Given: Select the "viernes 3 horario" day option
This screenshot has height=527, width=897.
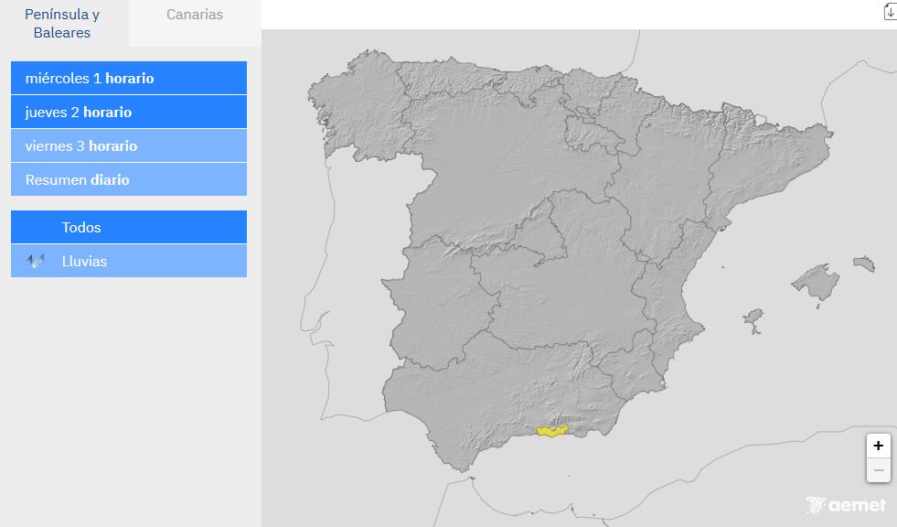Looking at the screenshot, I should pyautogui.click(x=128, y=145).
